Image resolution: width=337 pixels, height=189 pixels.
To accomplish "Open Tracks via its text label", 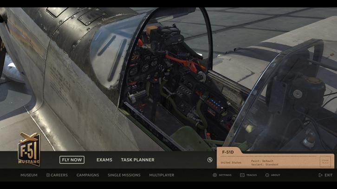I will click(x=252, y=175).
